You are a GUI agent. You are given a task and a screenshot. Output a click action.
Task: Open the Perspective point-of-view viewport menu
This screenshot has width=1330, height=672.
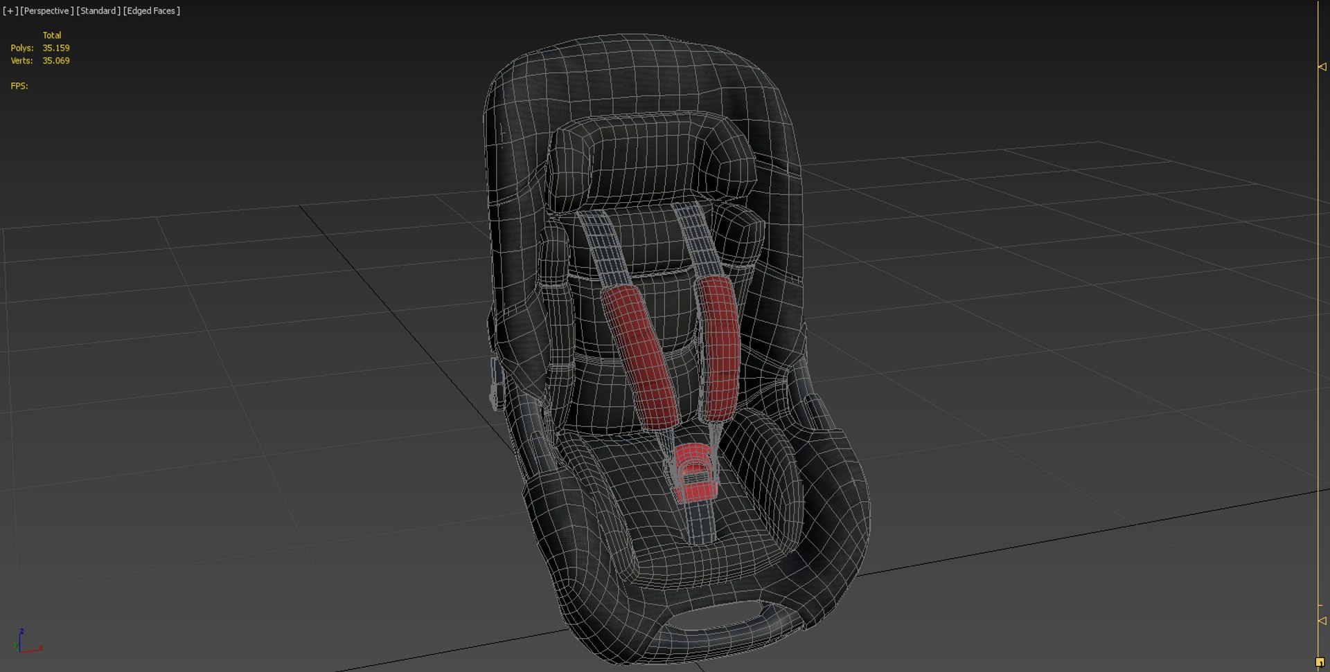click(x=46, y=11)
